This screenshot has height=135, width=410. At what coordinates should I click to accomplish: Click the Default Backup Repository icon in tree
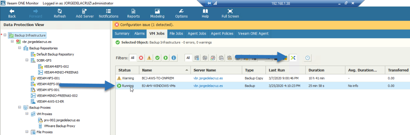(33, 54)
